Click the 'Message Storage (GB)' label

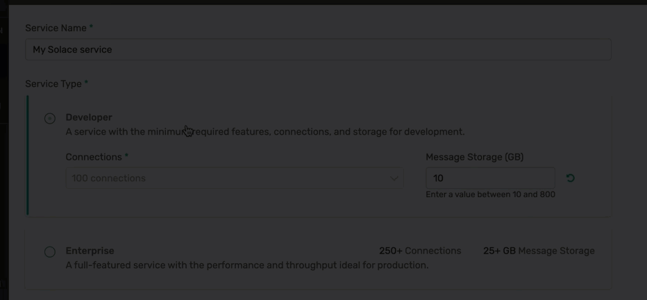tap(474, 158)
